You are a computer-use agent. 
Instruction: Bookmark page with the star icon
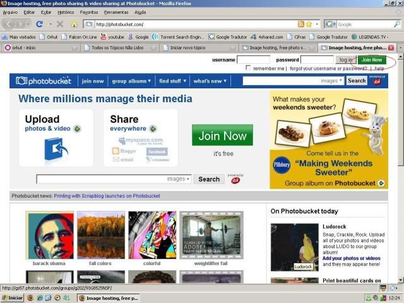click(x=309, y=24)
